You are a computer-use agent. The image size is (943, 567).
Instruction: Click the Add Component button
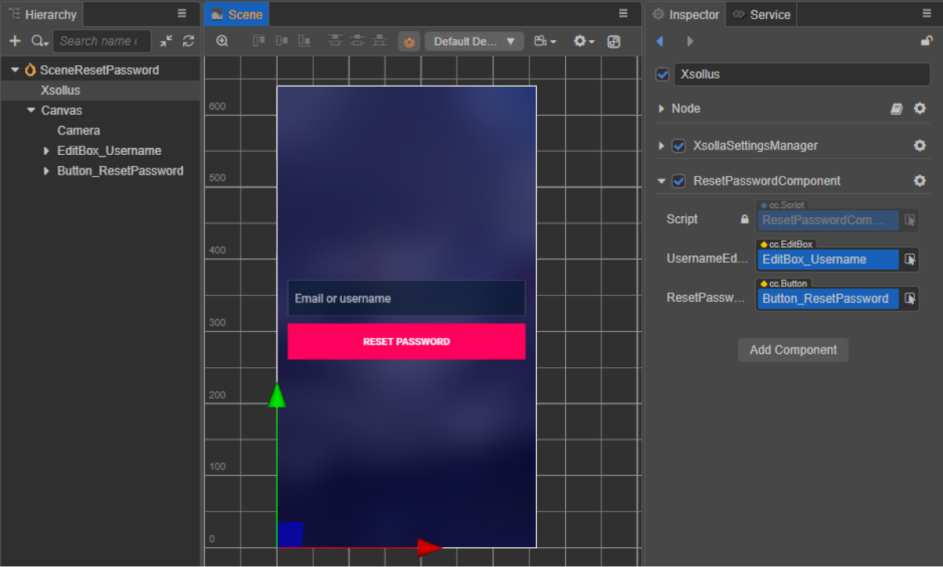pos(793,350)
